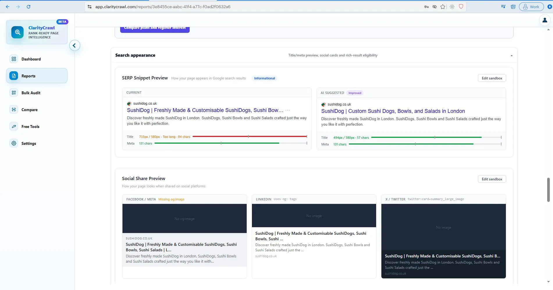
Task: Click the page vertical scrollbar thumb
Action: (x=548, y=190)
